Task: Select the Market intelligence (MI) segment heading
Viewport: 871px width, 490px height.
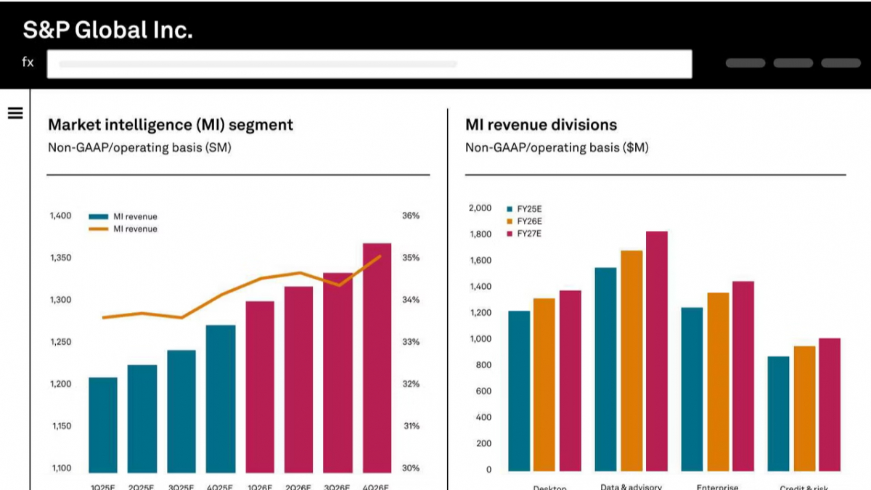Action: pos(171,125)
